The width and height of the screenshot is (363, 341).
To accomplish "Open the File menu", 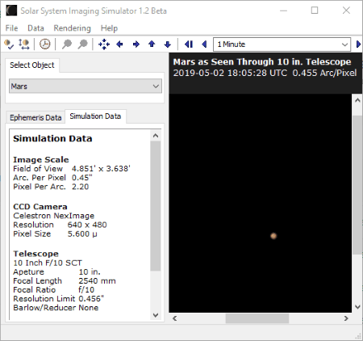I will (11, 28).
